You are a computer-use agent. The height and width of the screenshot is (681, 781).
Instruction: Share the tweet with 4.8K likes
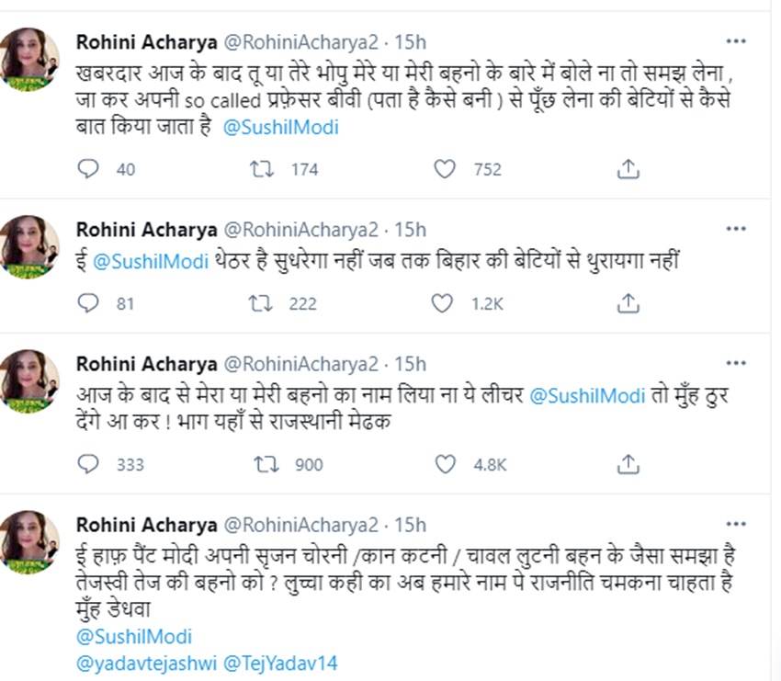point(628,464)
